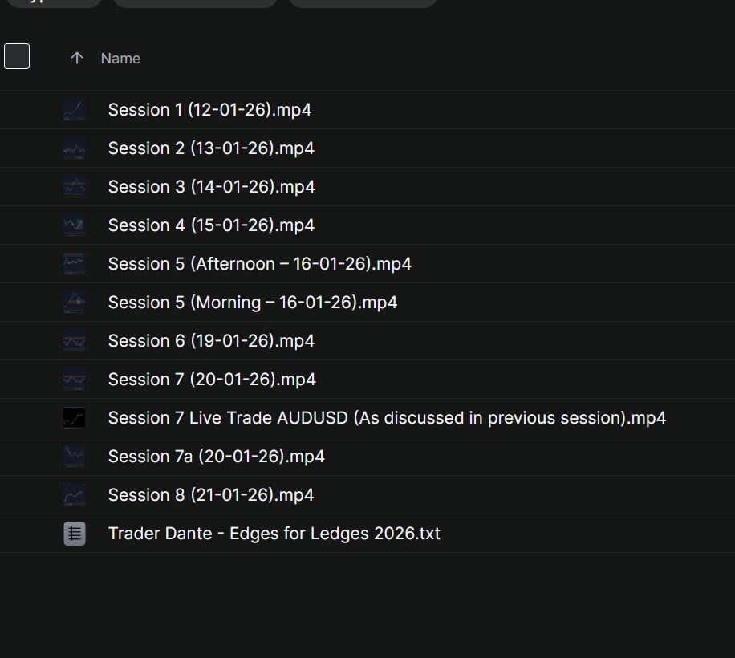The height and width of the screenshot is (658, 735).
Task: Open Session 7 Live Trade AUDUSD file name
Action: click(x=388, y=418)
